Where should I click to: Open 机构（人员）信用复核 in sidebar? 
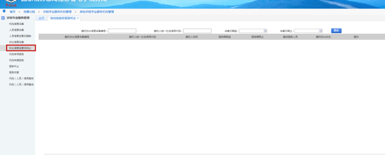pyautogui.click(x=21, y=78)
